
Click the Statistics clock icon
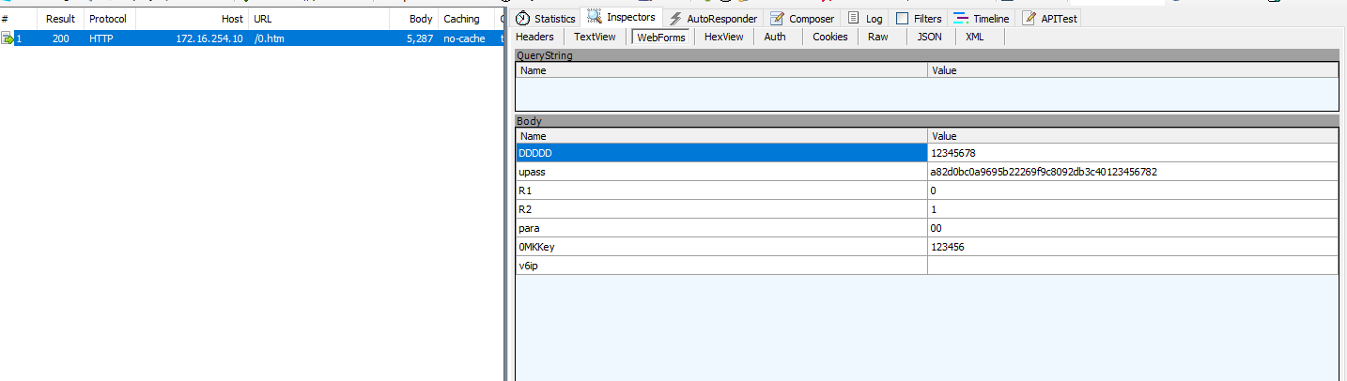tap(523, 18)
